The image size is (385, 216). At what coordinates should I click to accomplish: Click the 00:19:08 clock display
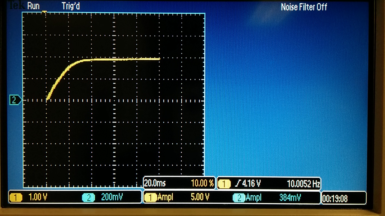[x=335, y=199]
